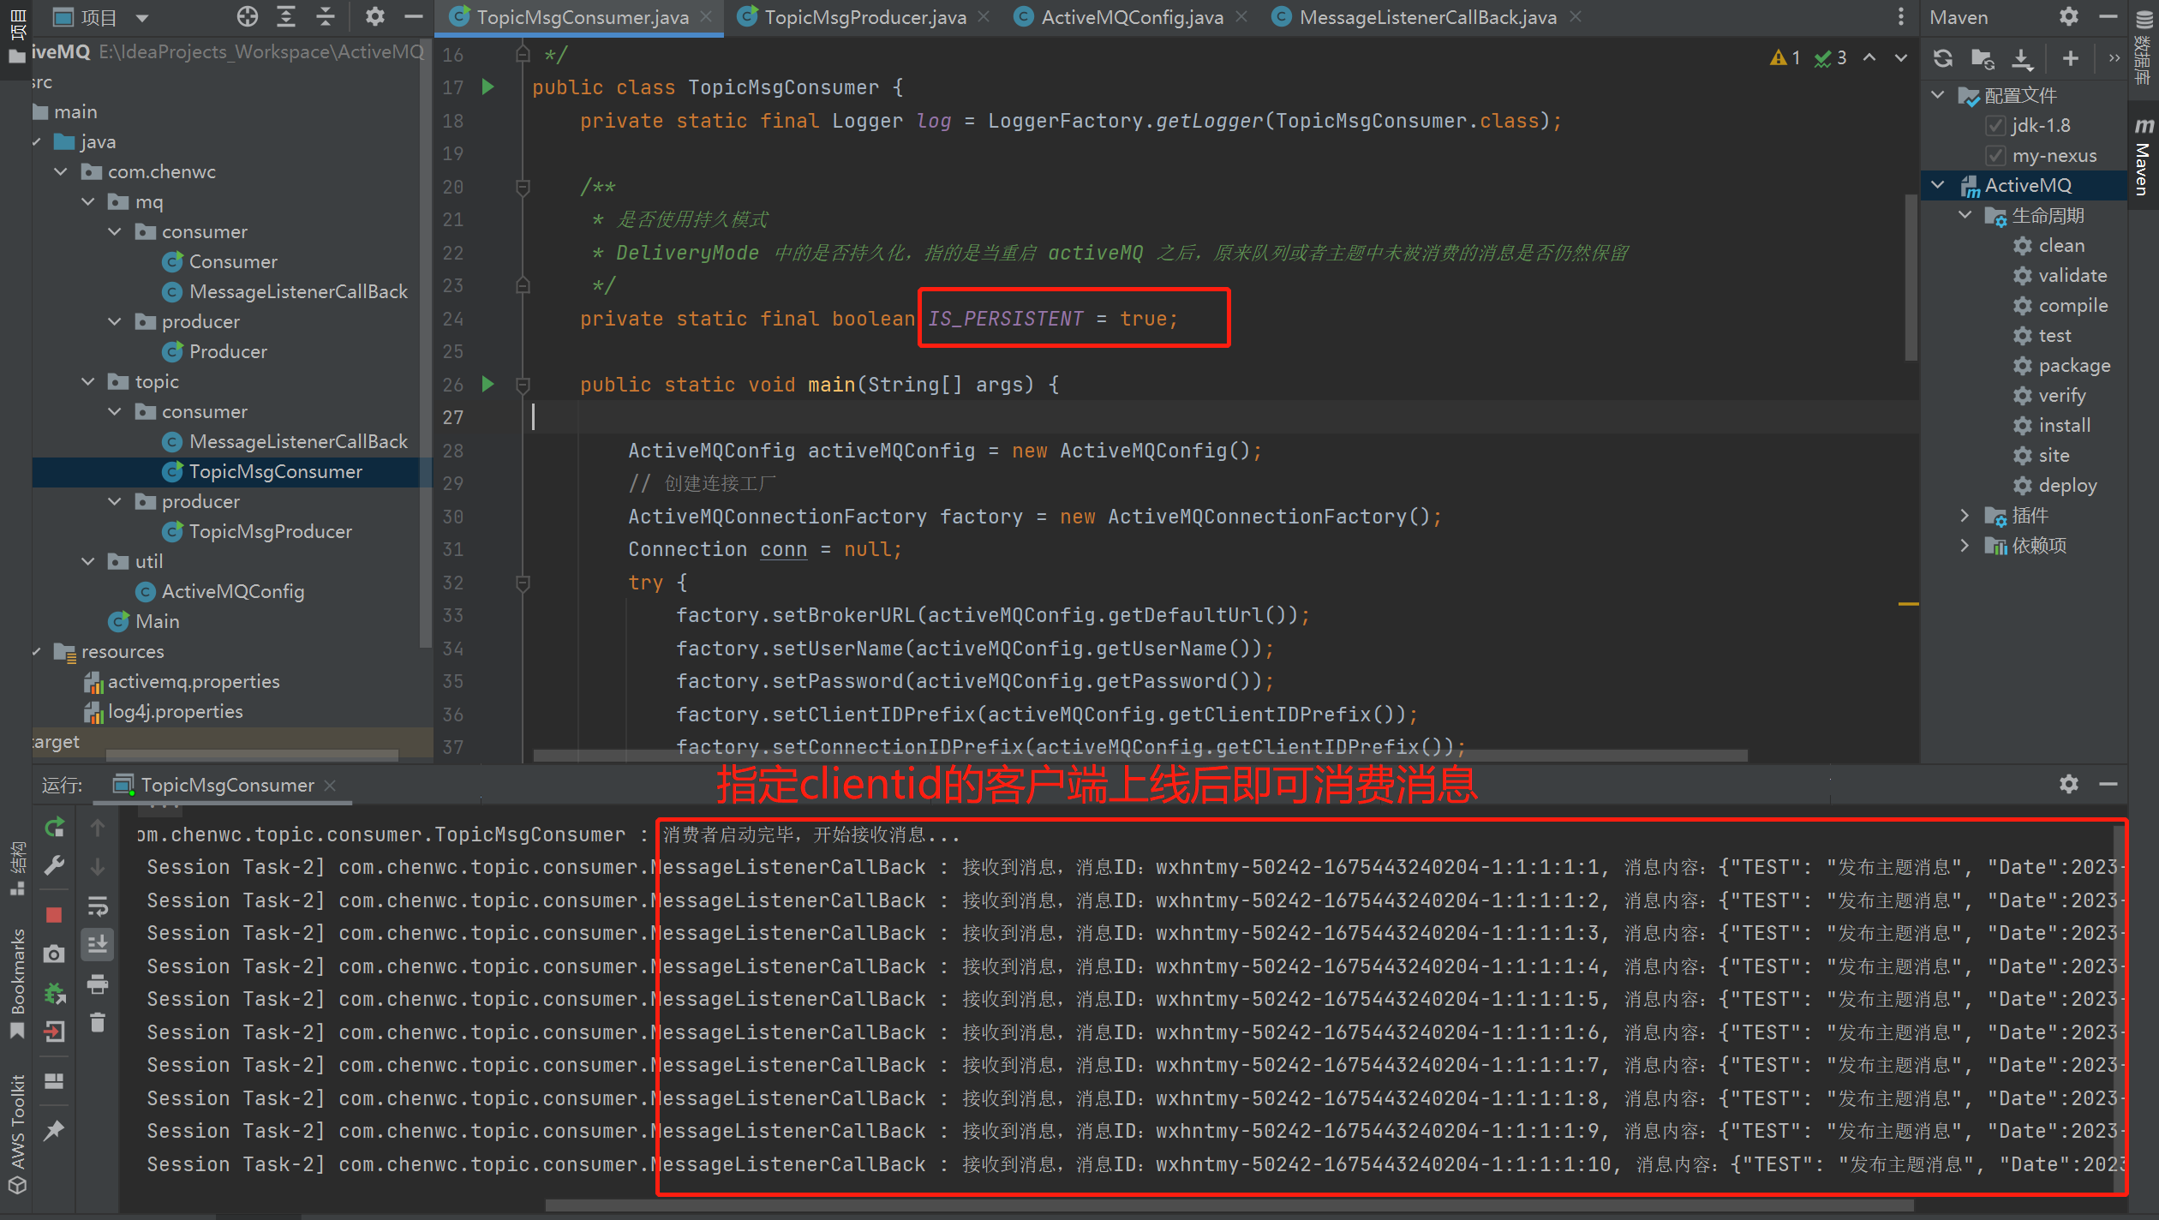The width and height of the screenshot is (2159, 1220).
Task: Pin the Run tab
Action: click(54, 1131)
